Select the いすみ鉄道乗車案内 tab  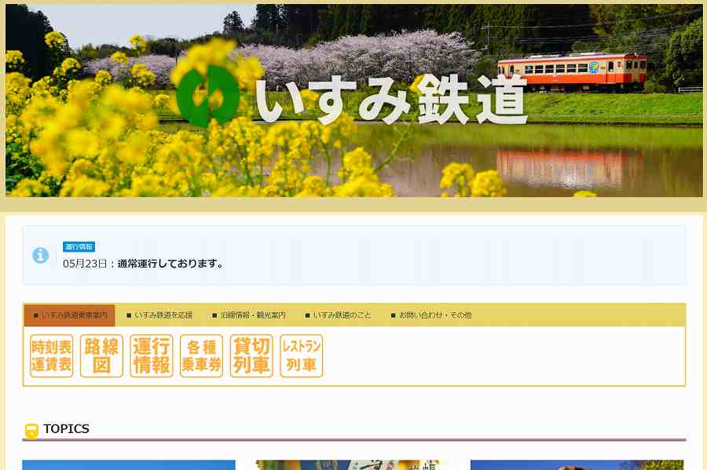click(70, 315)
